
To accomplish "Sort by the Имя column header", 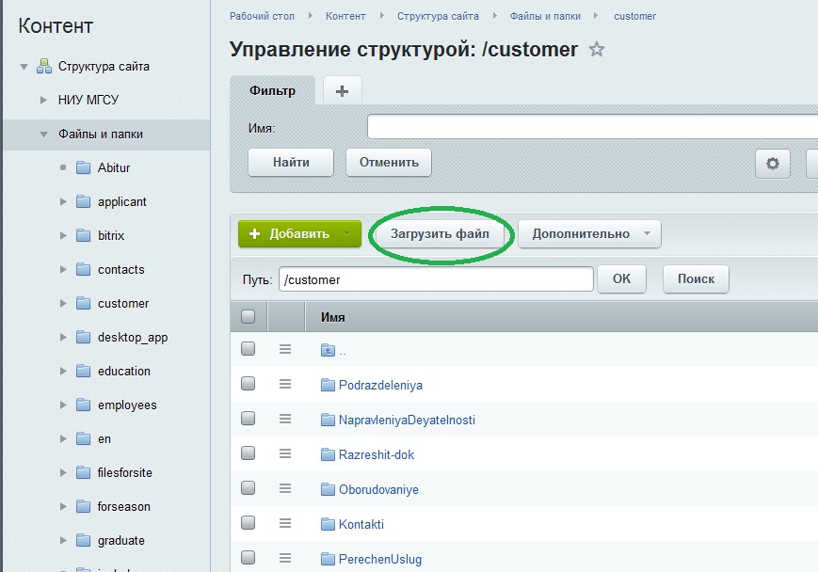I will (333, 317).
